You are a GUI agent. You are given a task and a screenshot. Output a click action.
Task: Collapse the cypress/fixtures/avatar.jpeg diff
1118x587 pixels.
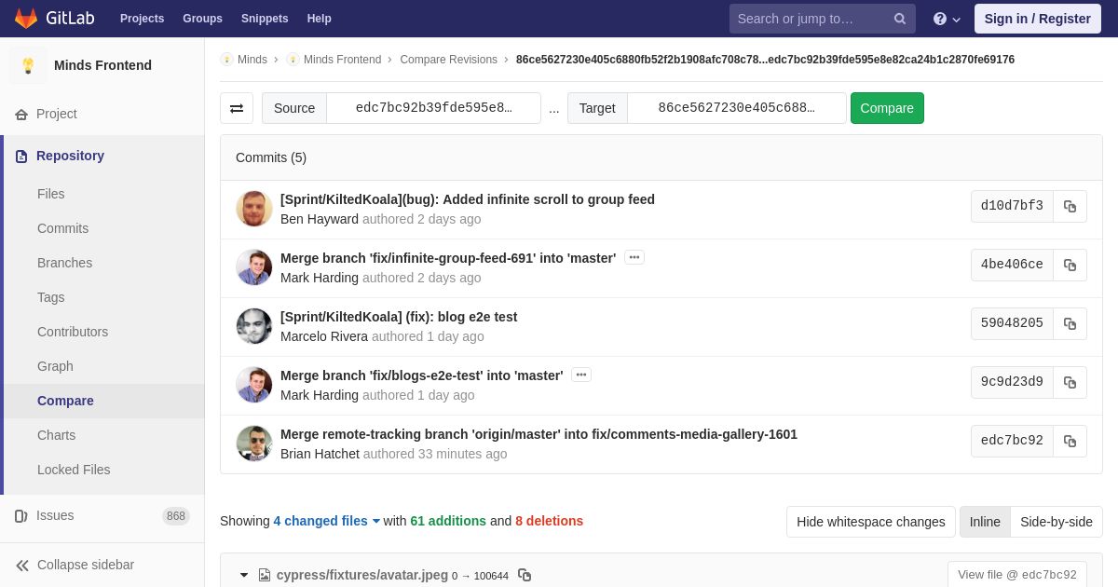click(244, 575)
